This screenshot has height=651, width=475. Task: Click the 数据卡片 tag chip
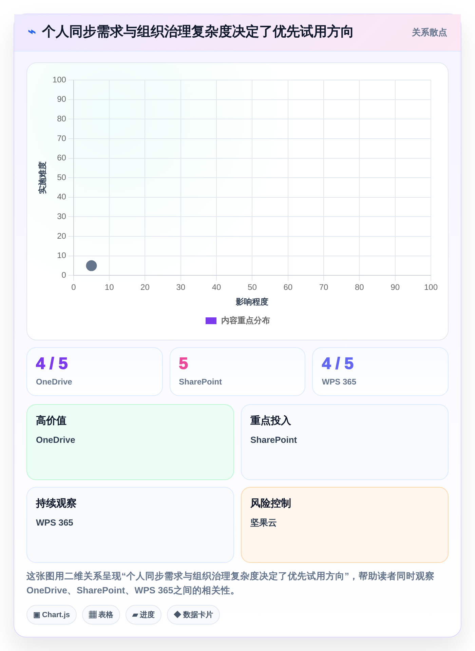tap(193, 615)
